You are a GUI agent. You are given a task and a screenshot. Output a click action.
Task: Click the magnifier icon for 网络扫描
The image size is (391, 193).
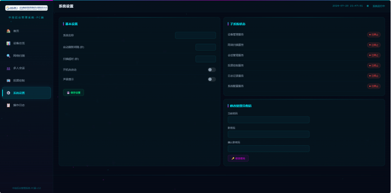[x=8, y=56]
